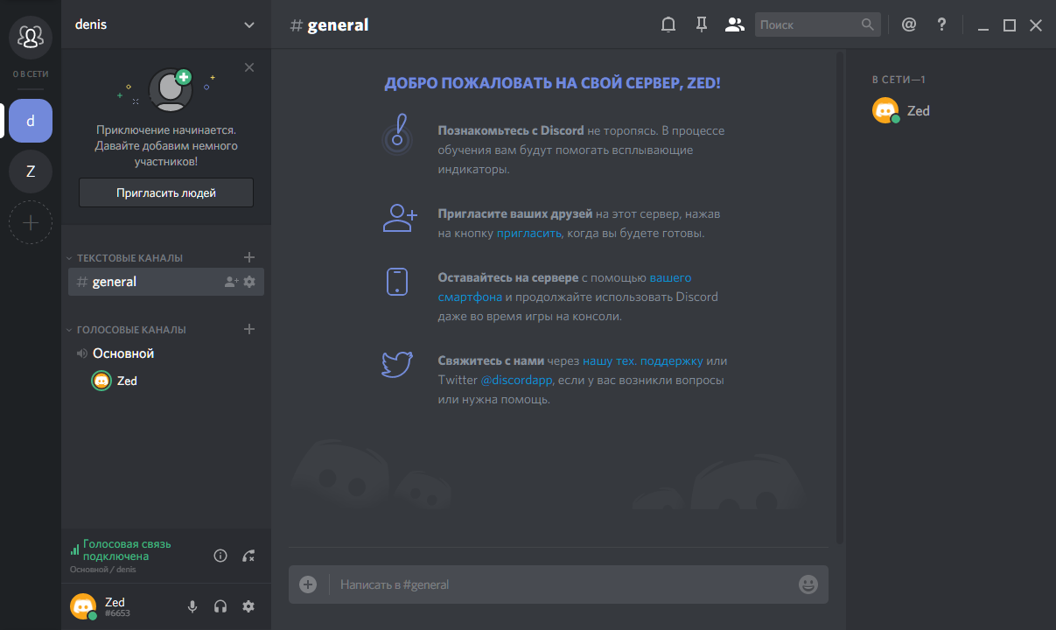1056x630 pixels.
Task: Open the friends home icon
Action: (31, 37)
